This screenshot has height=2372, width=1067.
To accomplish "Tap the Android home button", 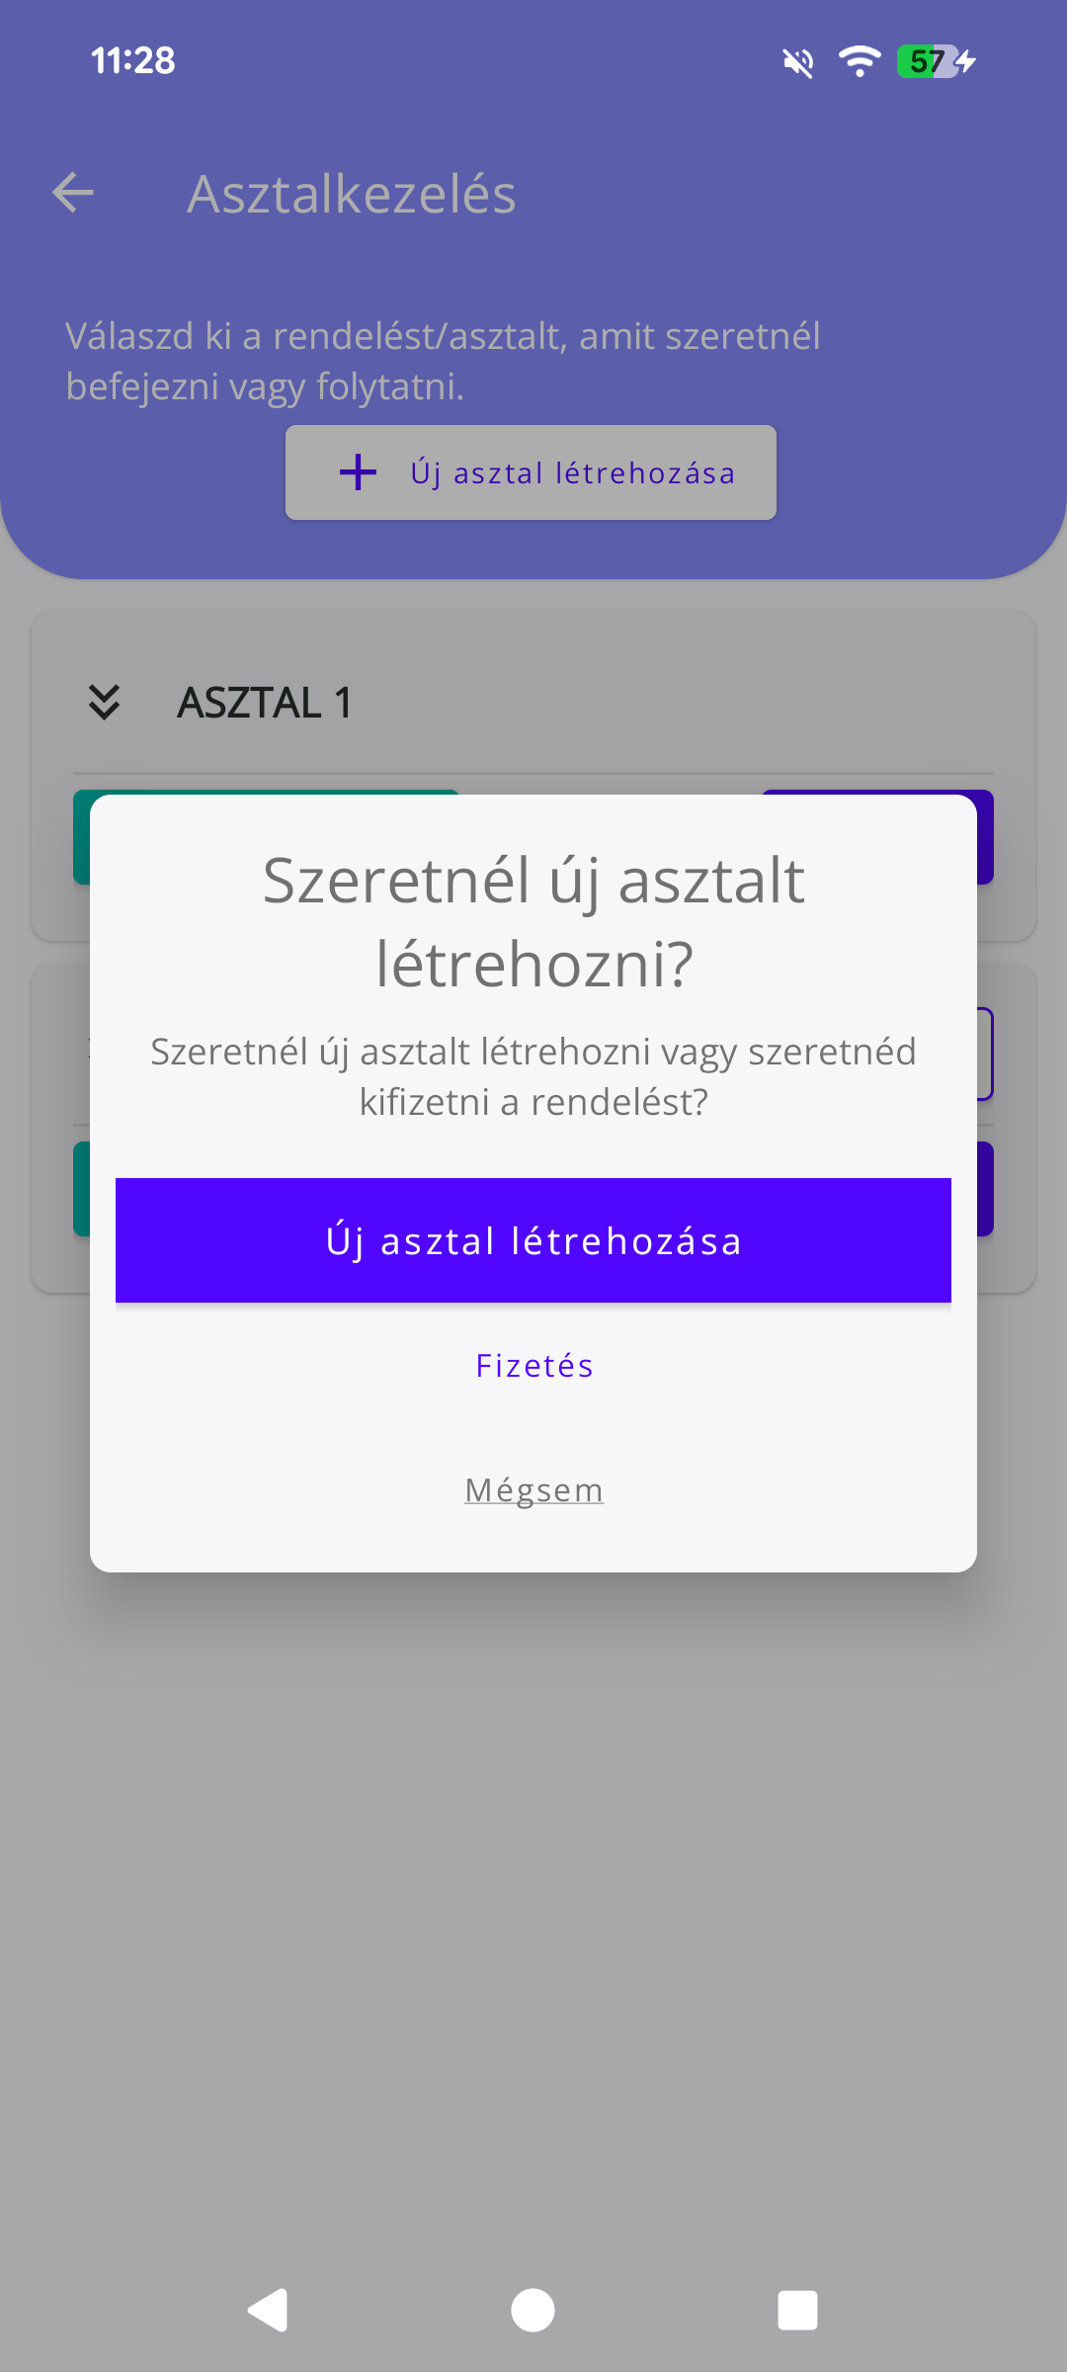I will pos(533,2310).
